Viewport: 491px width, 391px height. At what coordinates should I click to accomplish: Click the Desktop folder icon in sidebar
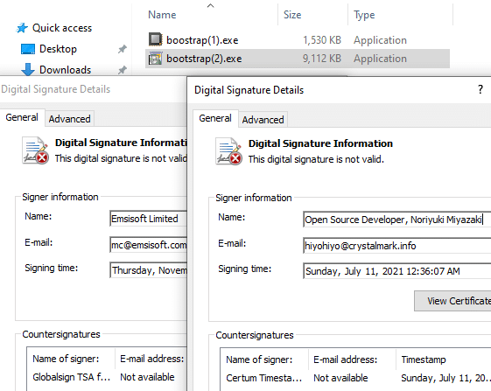coord(27,49)
